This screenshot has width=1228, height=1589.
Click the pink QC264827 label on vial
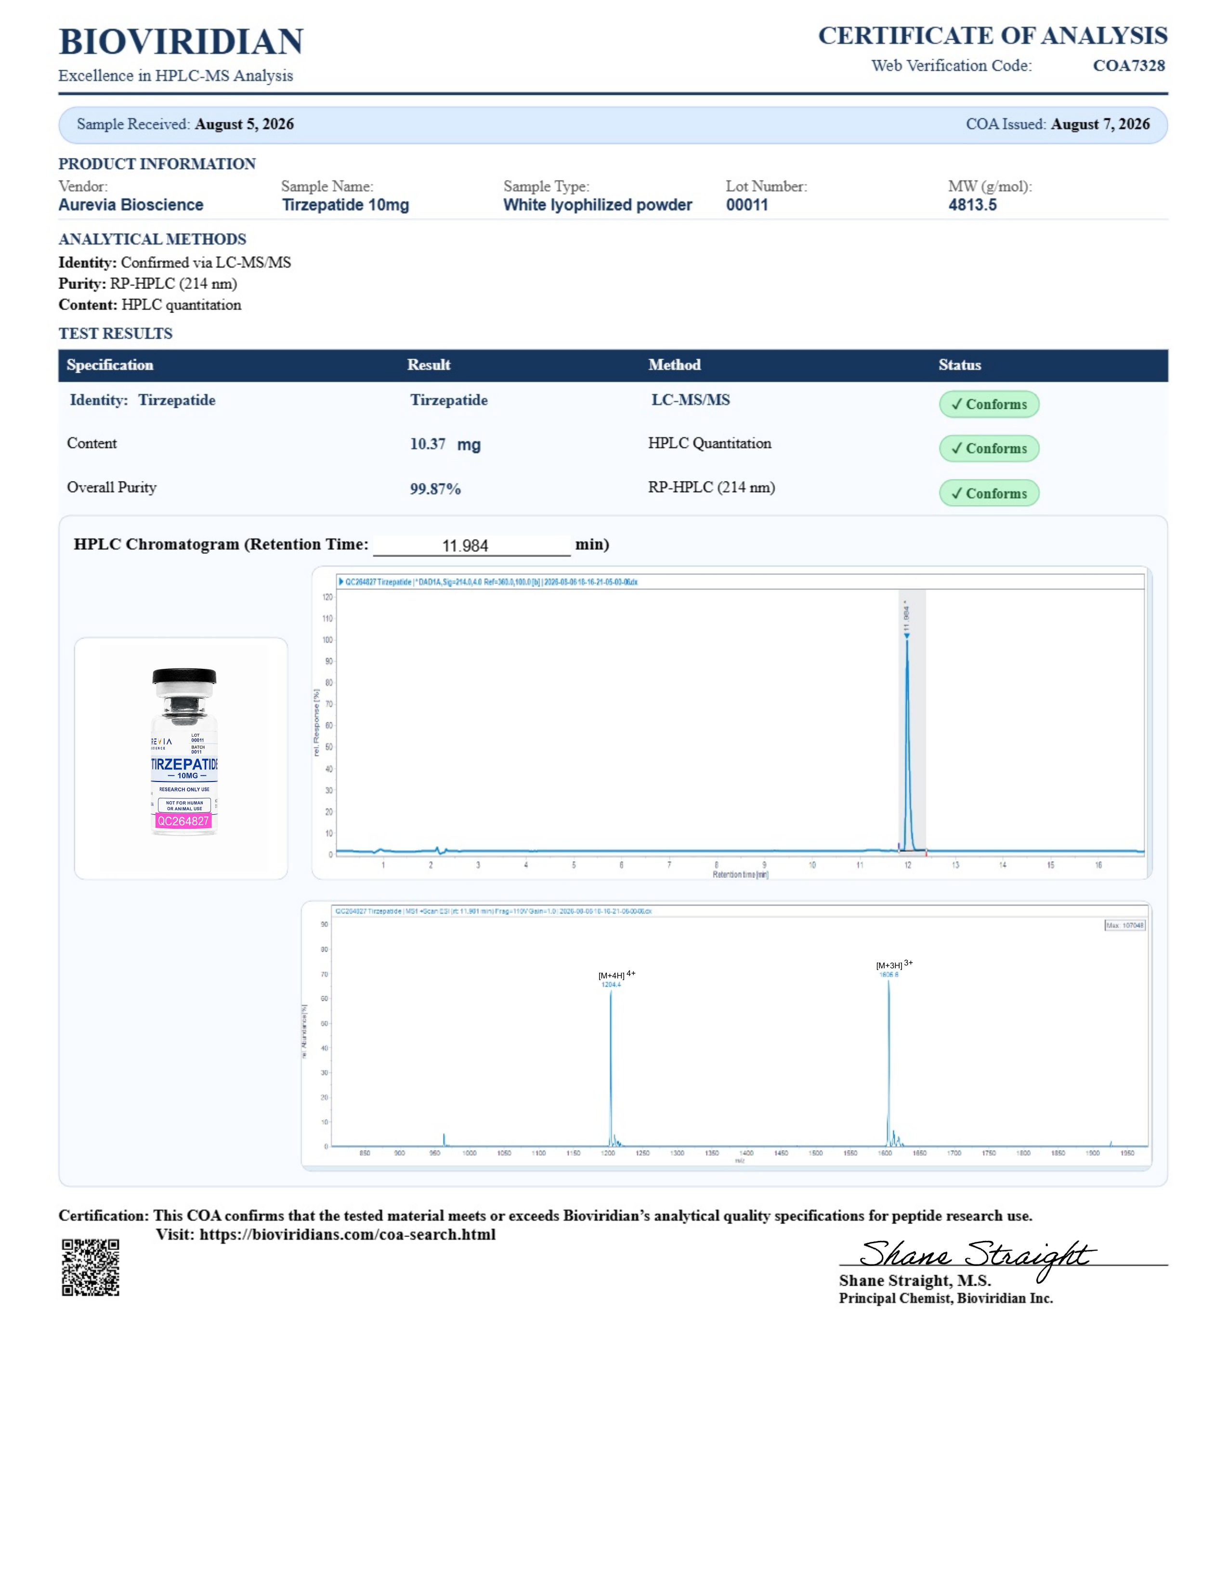(183, 821)
